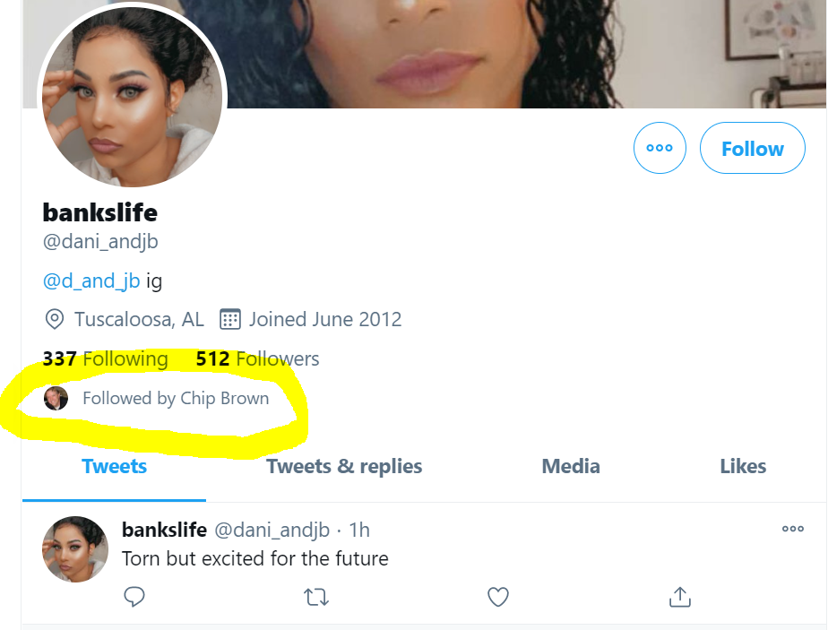
Task: Click the share icon under the tweet
Action: (679, 597)
